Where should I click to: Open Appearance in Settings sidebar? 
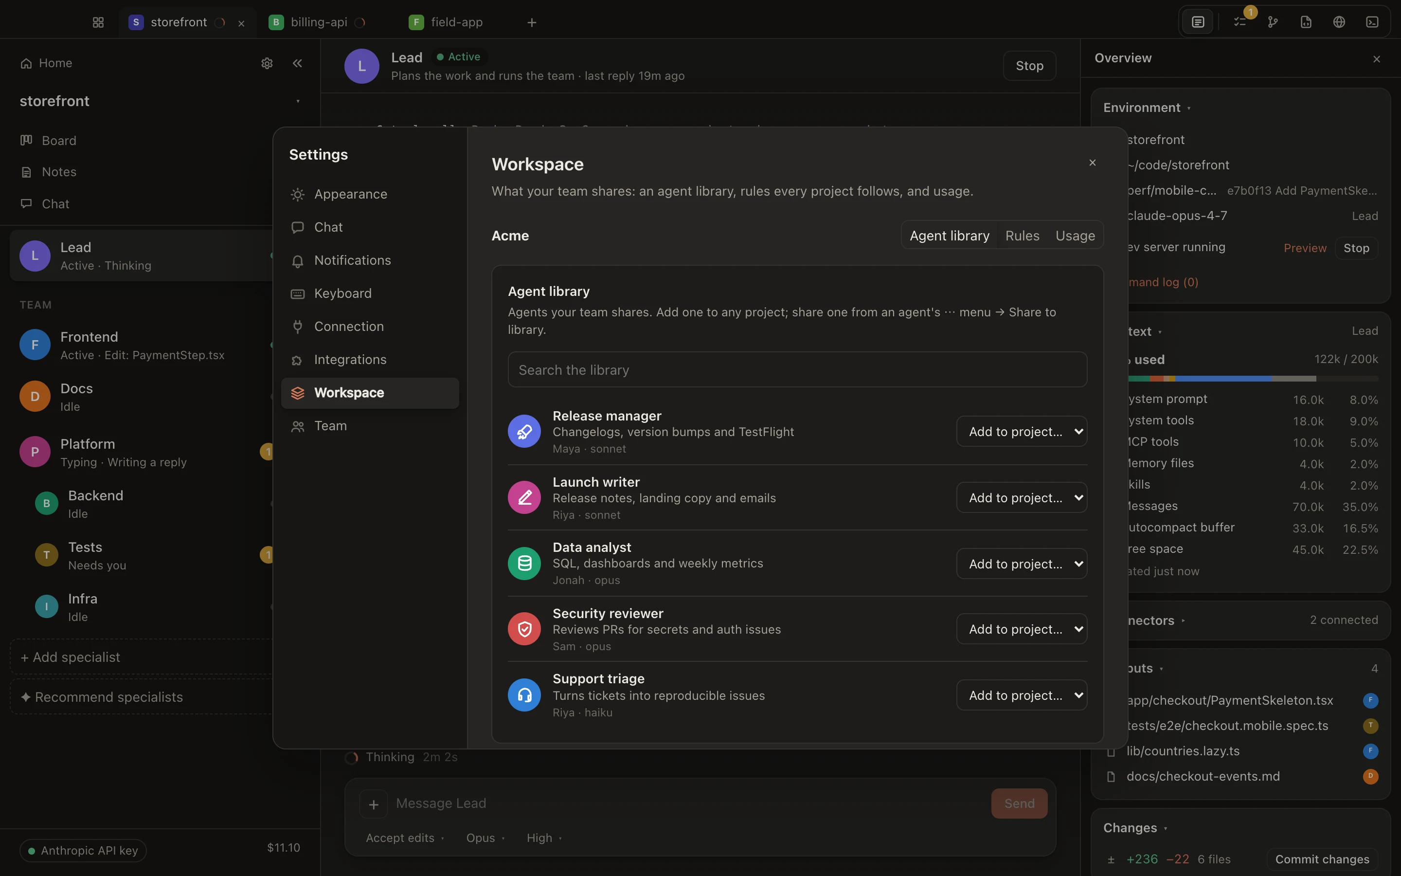(x=370, y=194)
